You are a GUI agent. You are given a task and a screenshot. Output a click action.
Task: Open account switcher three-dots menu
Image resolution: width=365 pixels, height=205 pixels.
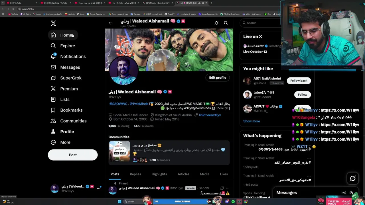click(99, 188)
